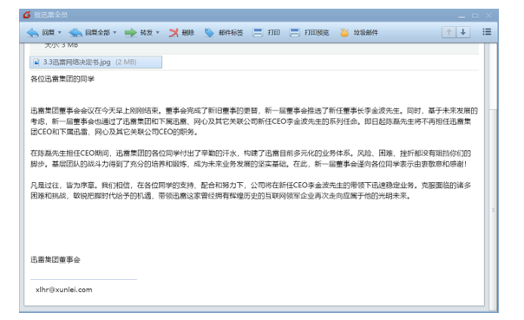The width and height of the screenshot is (524, 320).
Task: Click the window title 致迅雷全员
Action: tap(51, 15)
